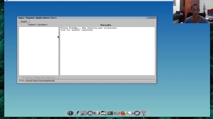This screenshot has width=213, height=119.
Task: Click 'Scan for updates completed.' line
Action: [x=77, y=30]
